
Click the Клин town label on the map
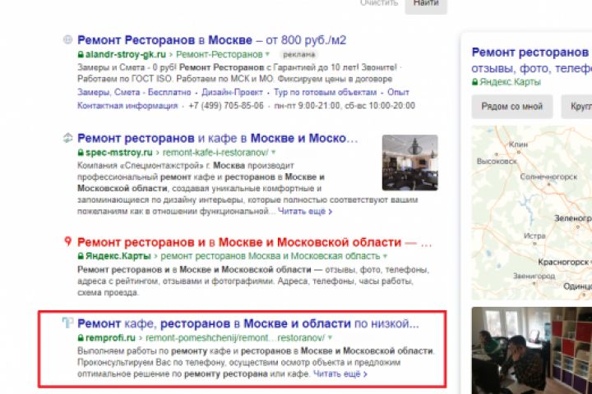tap(518, 144)
